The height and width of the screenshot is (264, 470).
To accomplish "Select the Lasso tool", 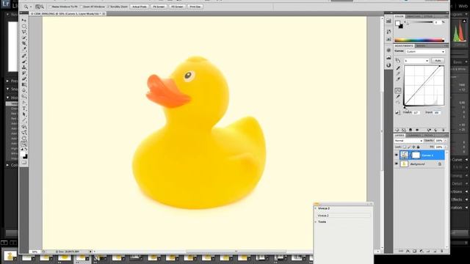I will click(x=24, y=32).
